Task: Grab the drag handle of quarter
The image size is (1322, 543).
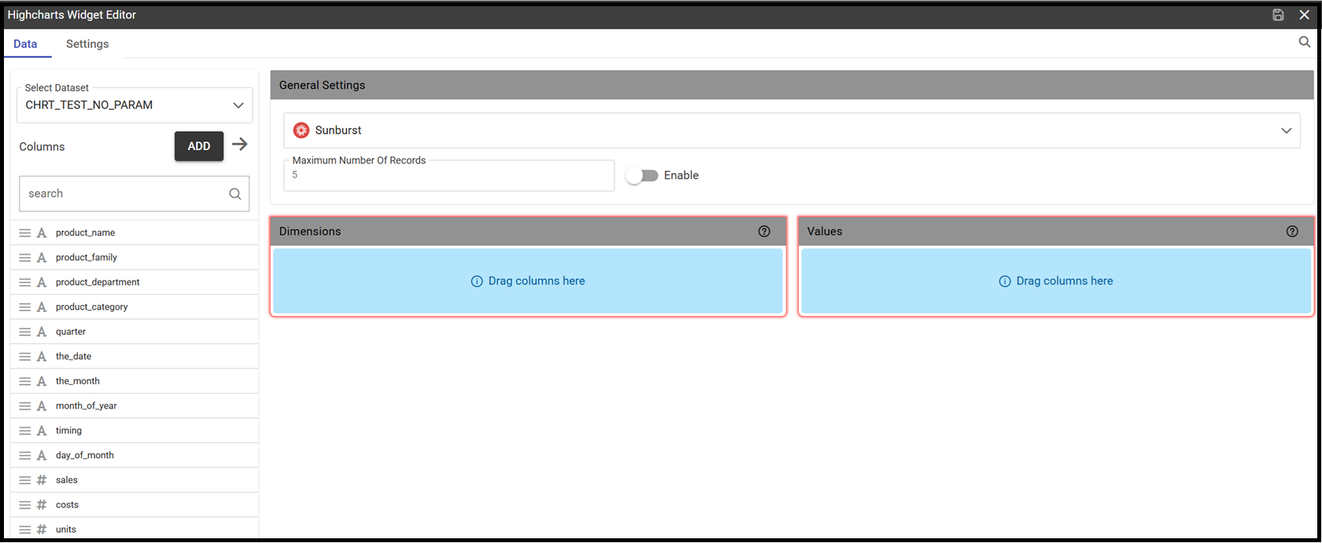Action: (x=25, y=332)
